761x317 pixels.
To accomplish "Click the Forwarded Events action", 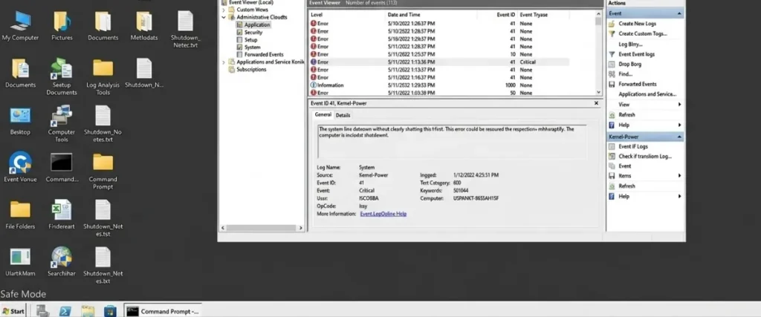I will 637,85.
